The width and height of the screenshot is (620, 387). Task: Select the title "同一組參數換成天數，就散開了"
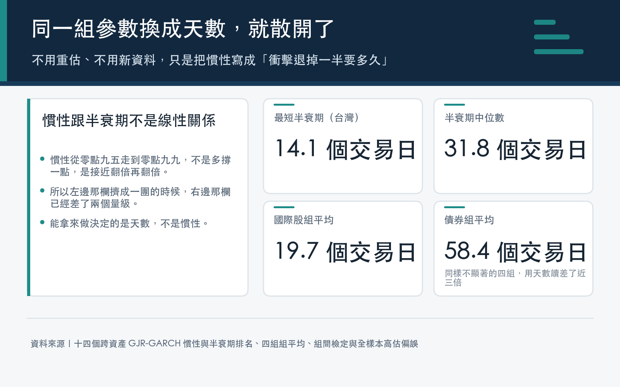coord(183,29)
